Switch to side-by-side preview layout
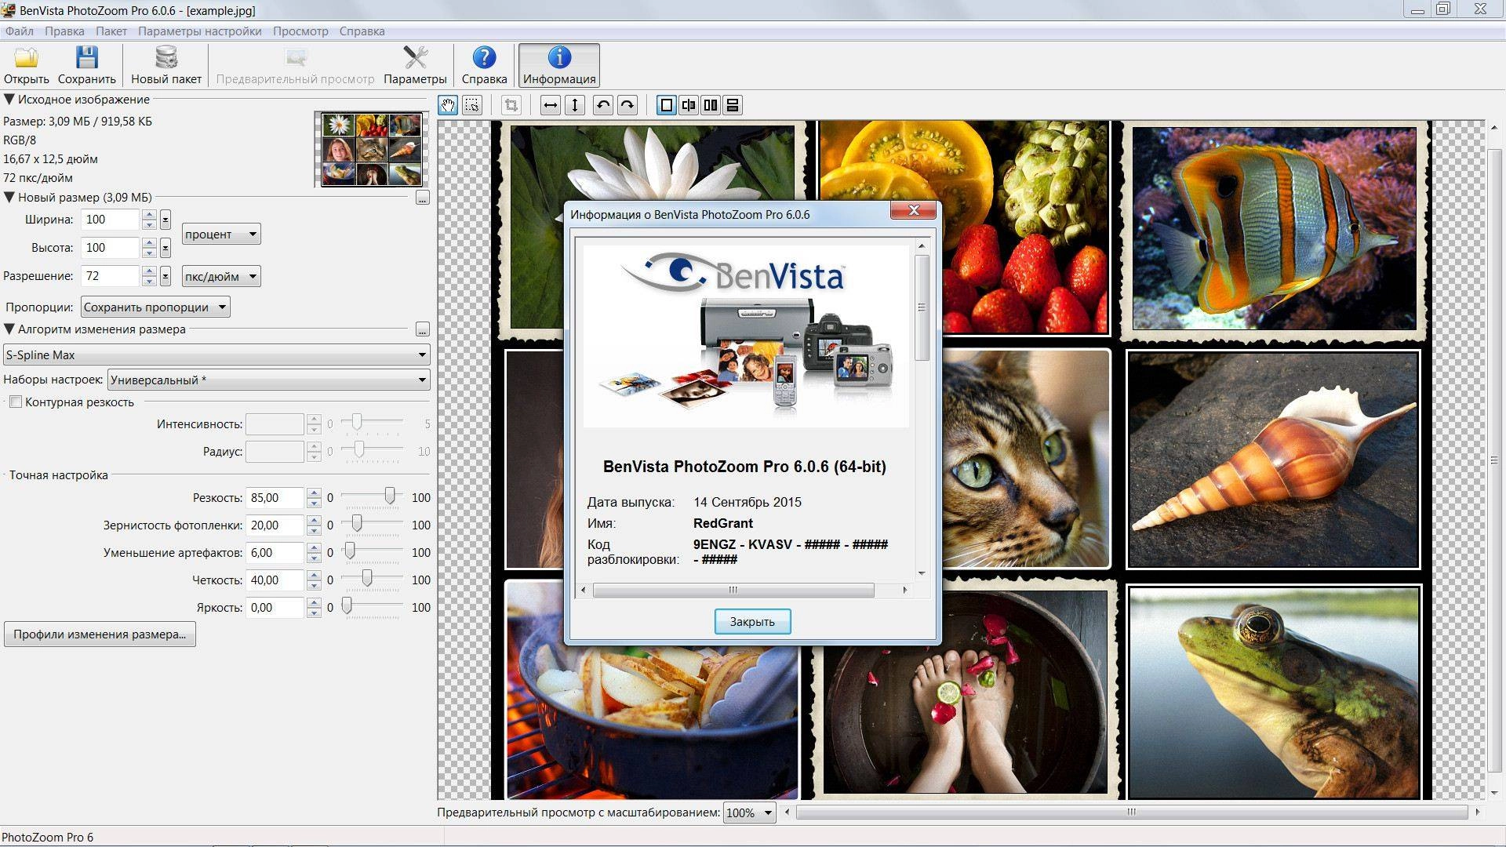This screenshot has width=1506, height=847. [710, 105]
